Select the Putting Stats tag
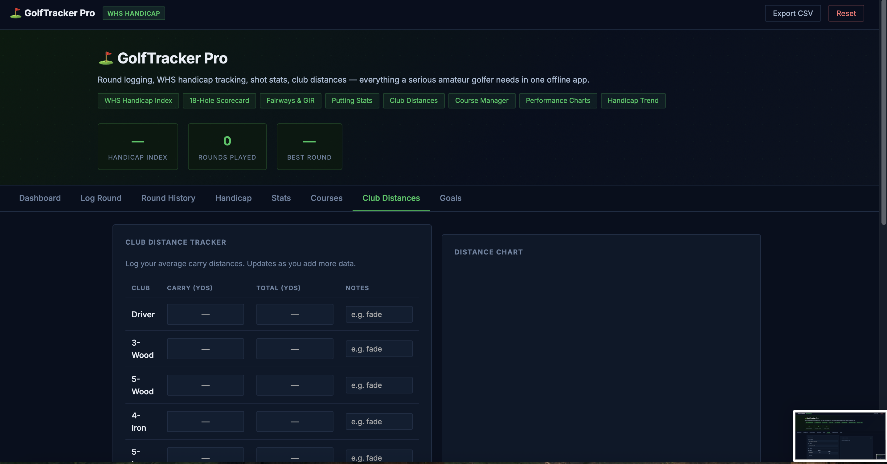This screenshot has width=887, height=464. pos(352,100)
